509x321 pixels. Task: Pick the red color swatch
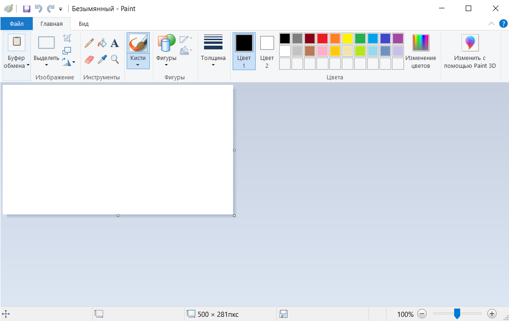point(322,38)
